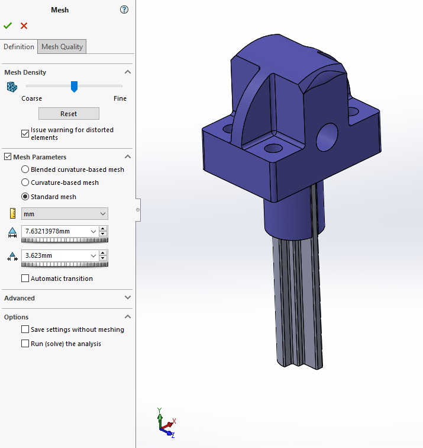The height and width of the screenshot is (448, 423).
Task: Cancel mesh dialog with red X
Action: (24, 25)
